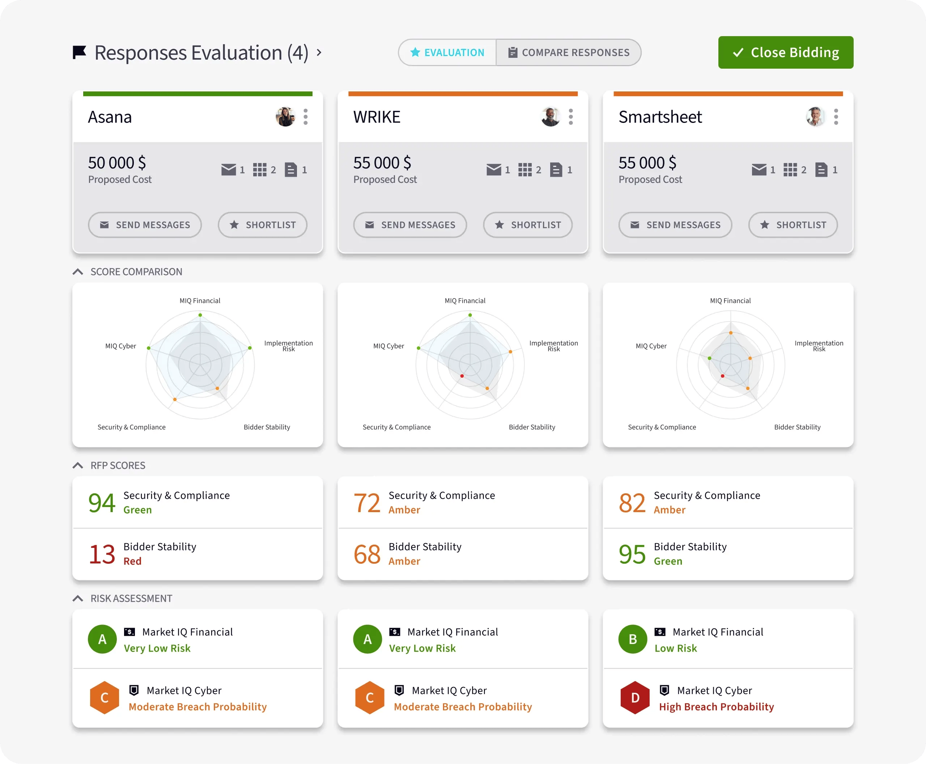Click WRIKE cyber grade C hexagon
Screen dimensions: 926x764
click(370, 698)
